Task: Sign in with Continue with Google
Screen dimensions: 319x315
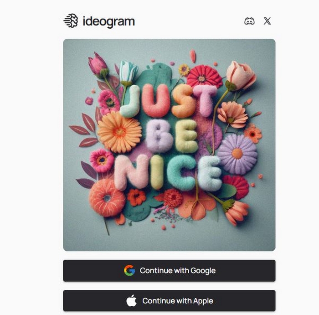Action: click(x=169, y=271)
